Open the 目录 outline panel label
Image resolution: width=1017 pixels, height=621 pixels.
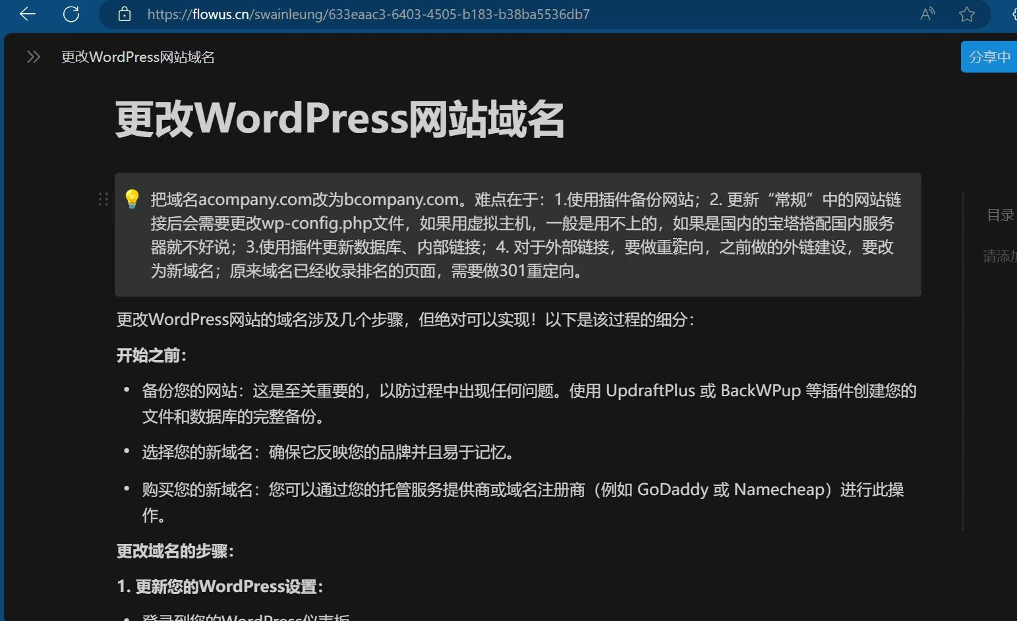click(1000, 215)
